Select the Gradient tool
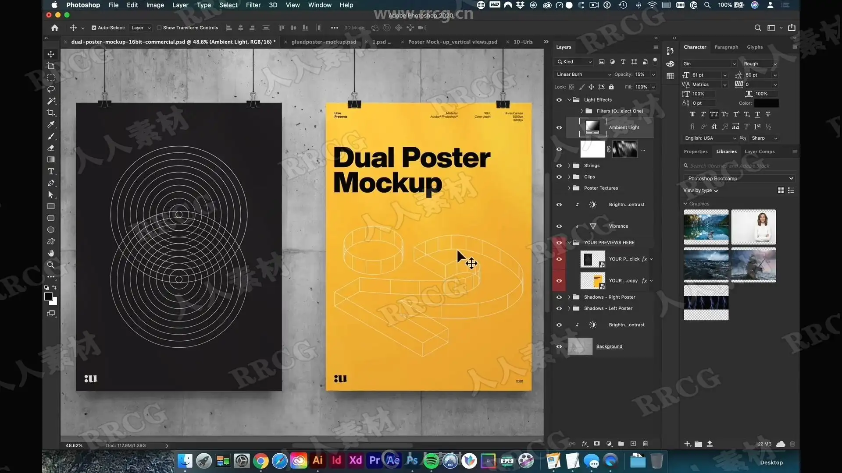Image resolution: width=842 pixels, height=473 pixels. [x=51, y=159]
